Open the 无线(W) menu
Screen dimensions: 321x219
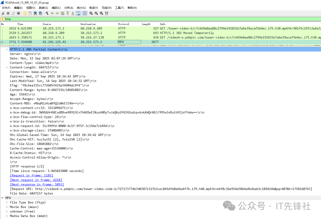point(107,8)
